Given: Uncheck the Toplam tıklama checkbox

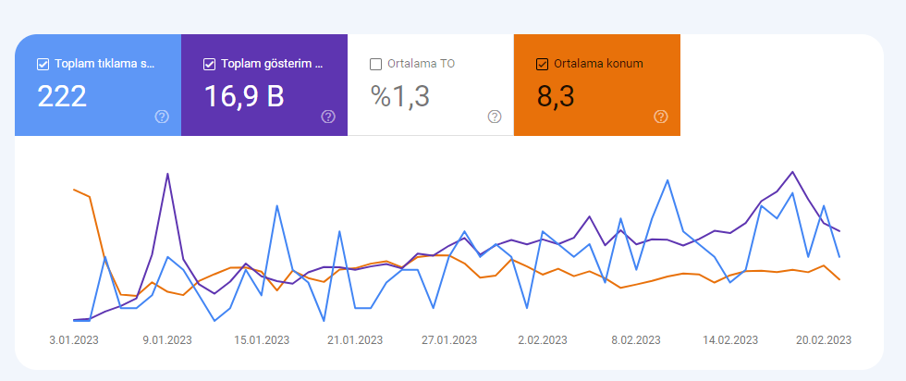Looking at the screenshot, I should [x=43, y=64].
